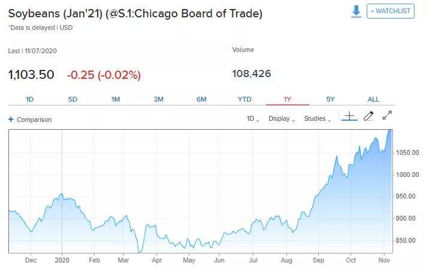Choose the 3M range tab
The image size is (426, 269).
click(x=158, y=99)
